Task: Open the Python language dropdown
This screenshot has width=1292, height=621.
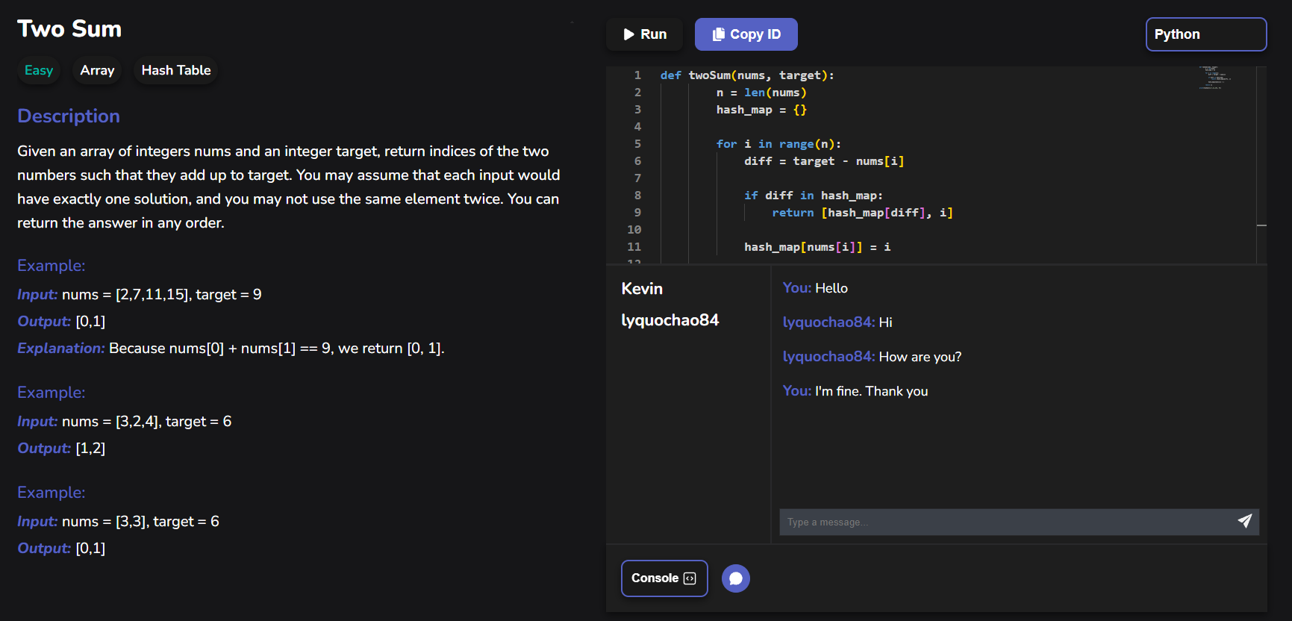Action: (1205, 34)
